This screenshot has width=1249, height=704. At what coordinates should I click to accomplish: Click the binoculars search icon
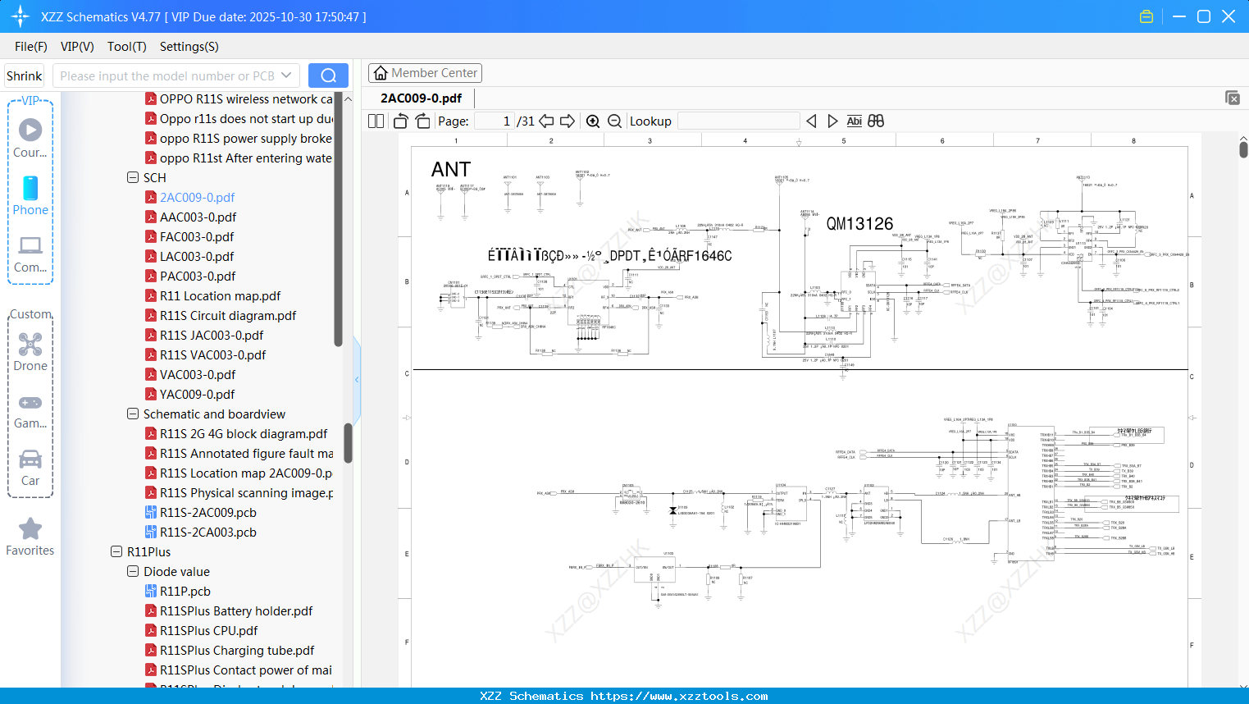click(876, 121)
